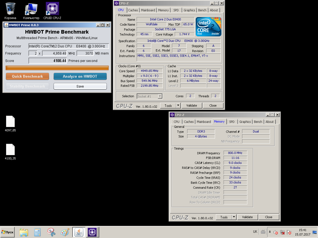Screen dimensions: 318x238
Task: Select SPD tab in top CPU-Z window
Action: click(x=176, y=10)
